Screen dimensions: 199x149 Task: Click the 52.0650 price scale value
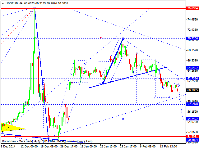click(x=192, y=132)
